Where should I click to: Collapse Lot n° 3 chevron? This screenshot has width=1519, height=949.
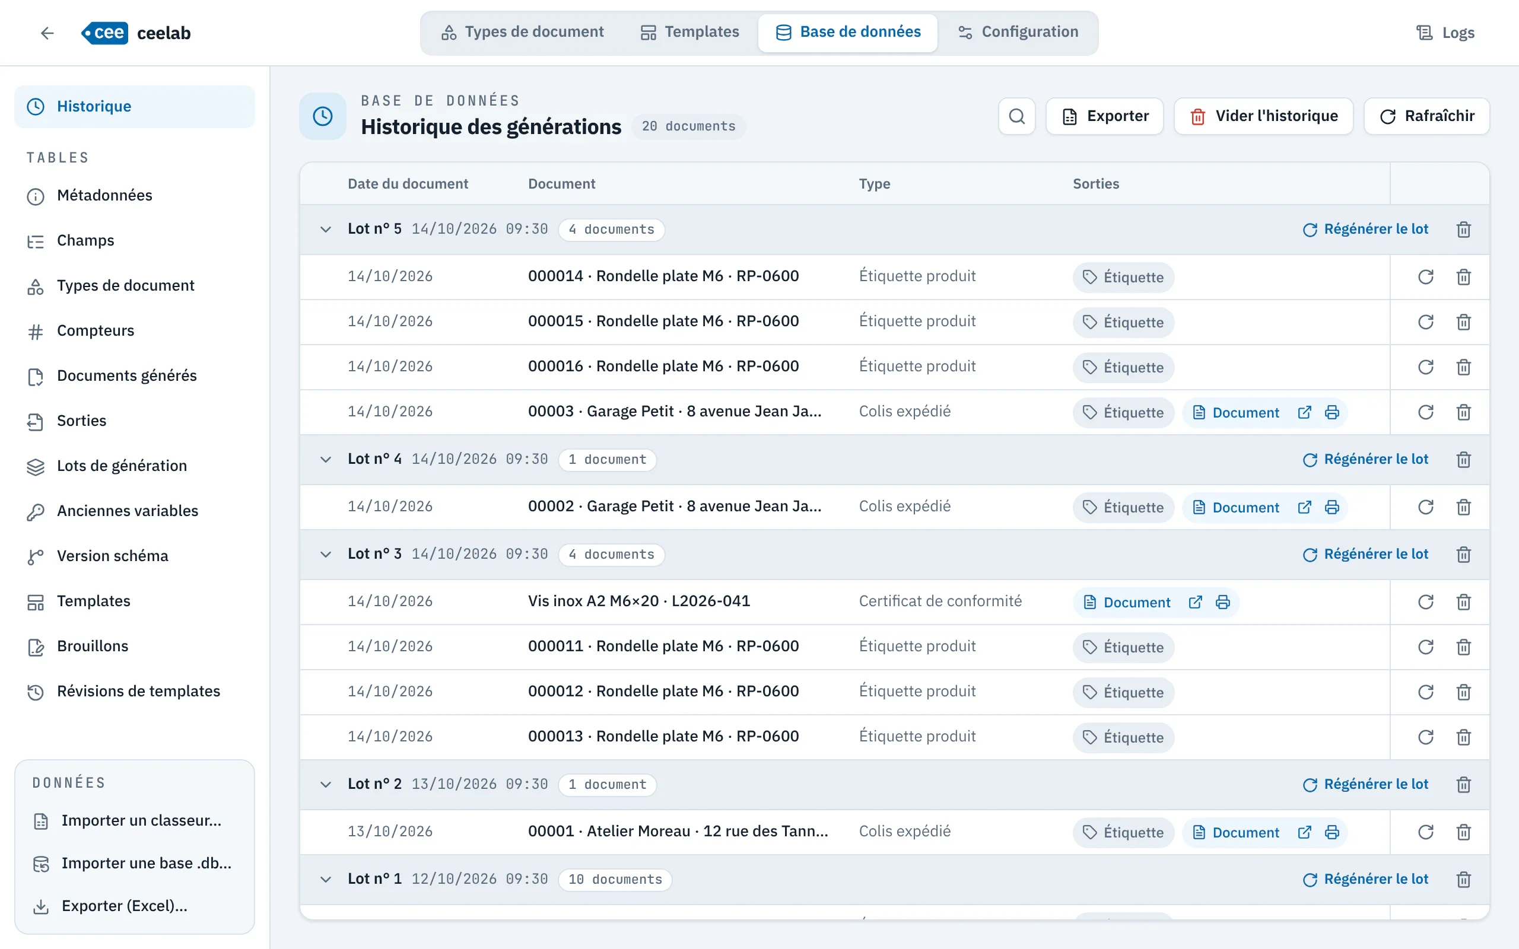[325, 554]
